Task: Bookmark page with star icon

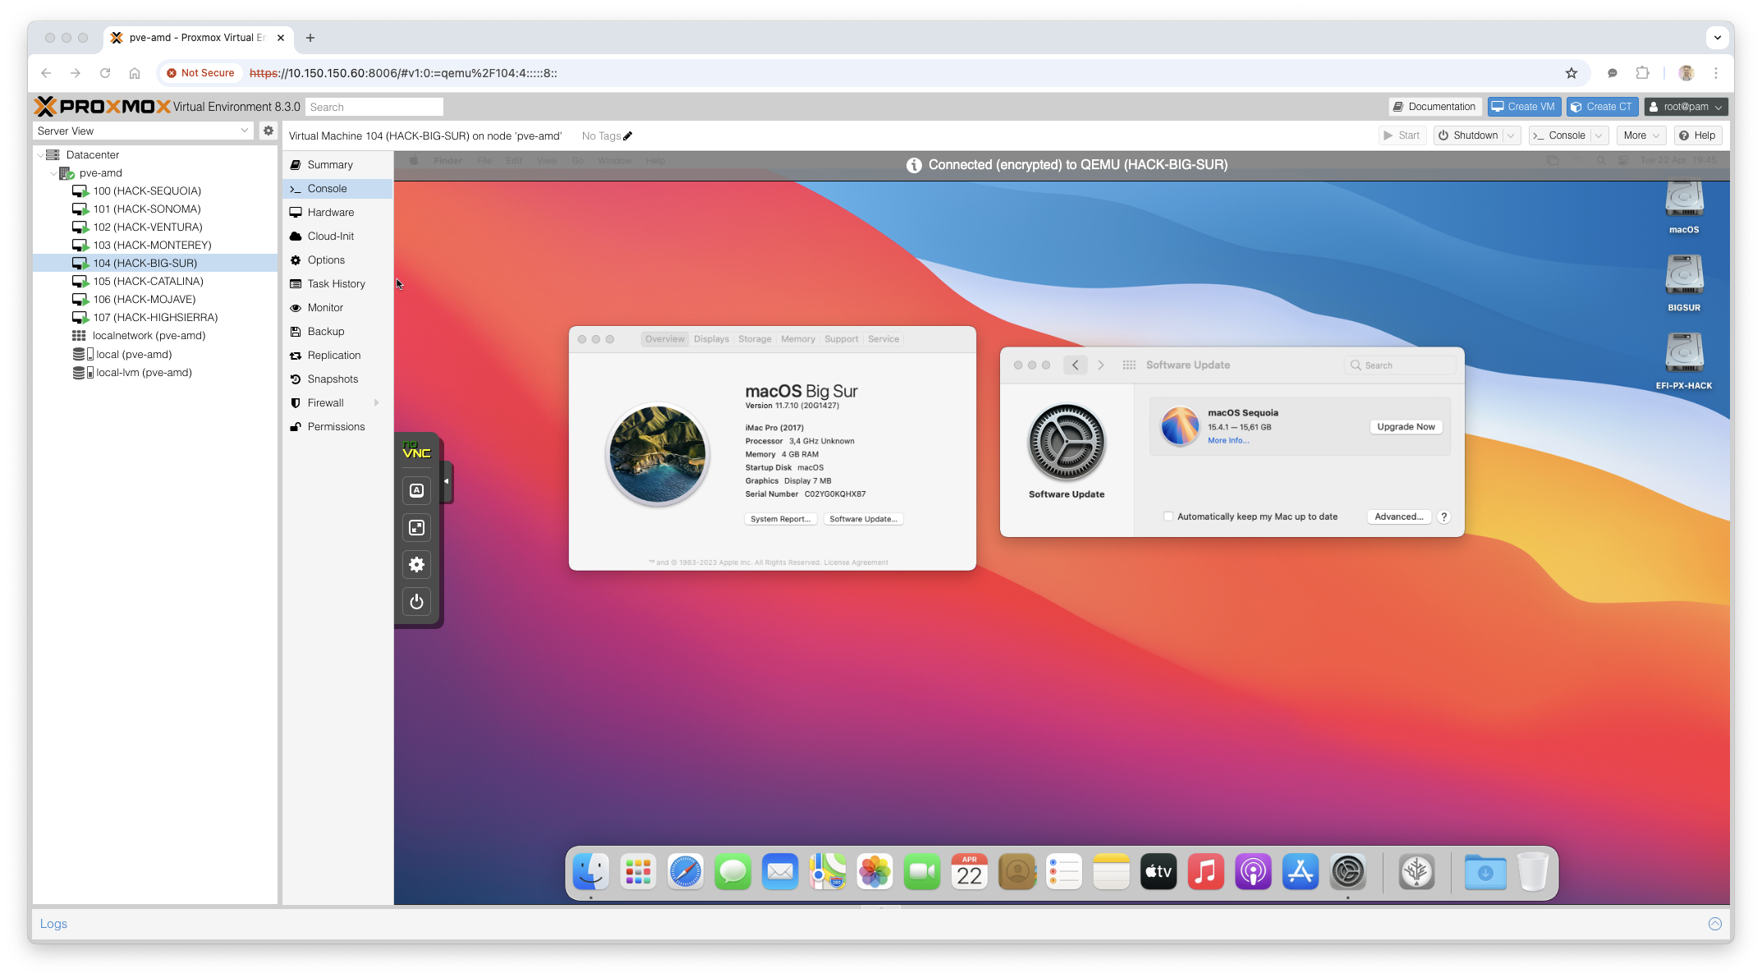Action: [x=1571, y=73]
